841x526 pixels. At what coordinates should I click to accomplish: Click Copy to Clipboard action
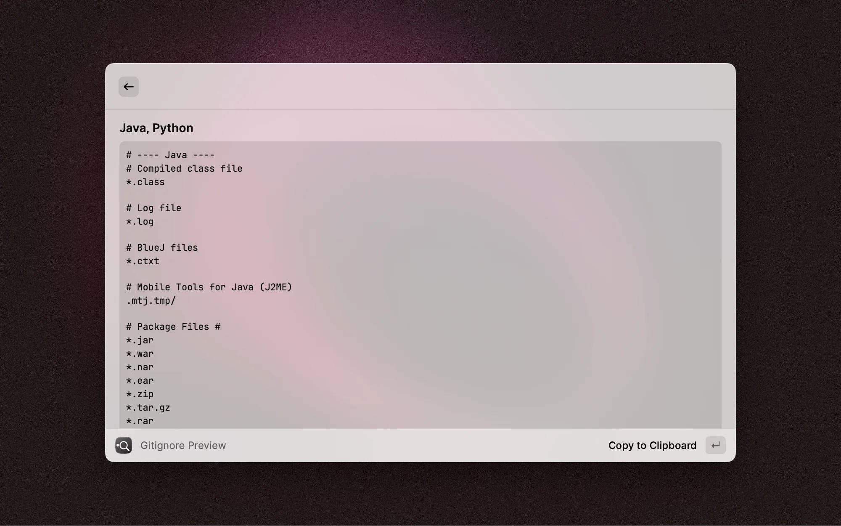pyautogui.click(x=652, y=445)
